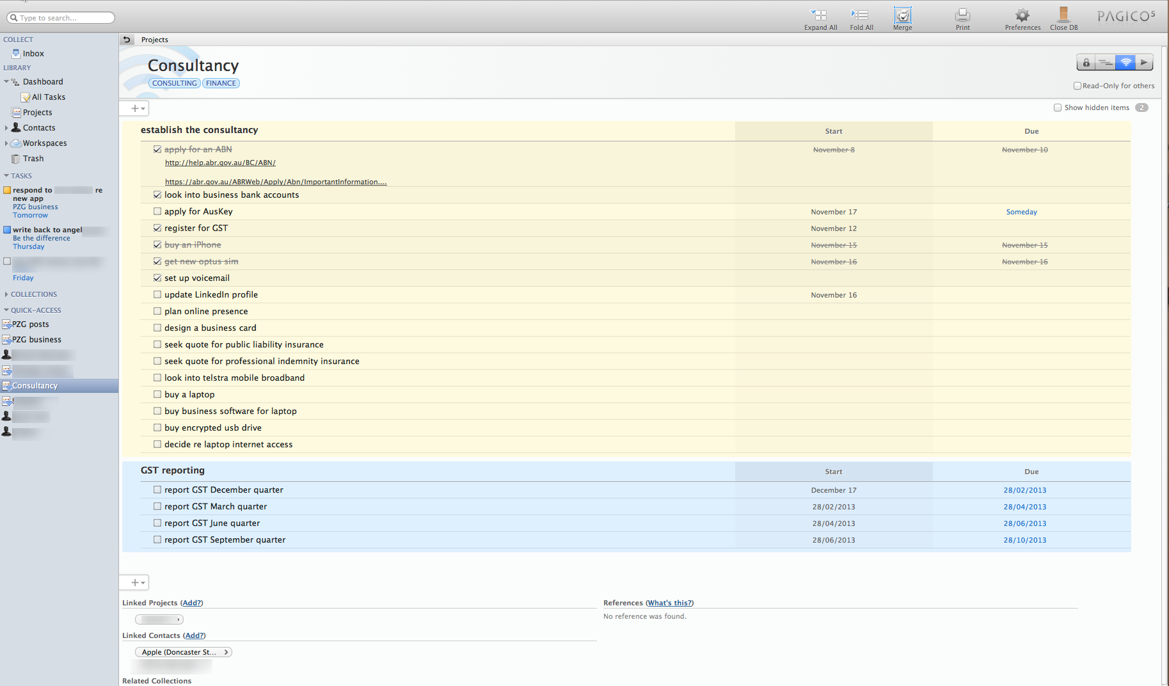This screenshot has height=686, width=1169.
Task: Enable Read-Only for others checkbox
Action: (x=1077, y=86)
